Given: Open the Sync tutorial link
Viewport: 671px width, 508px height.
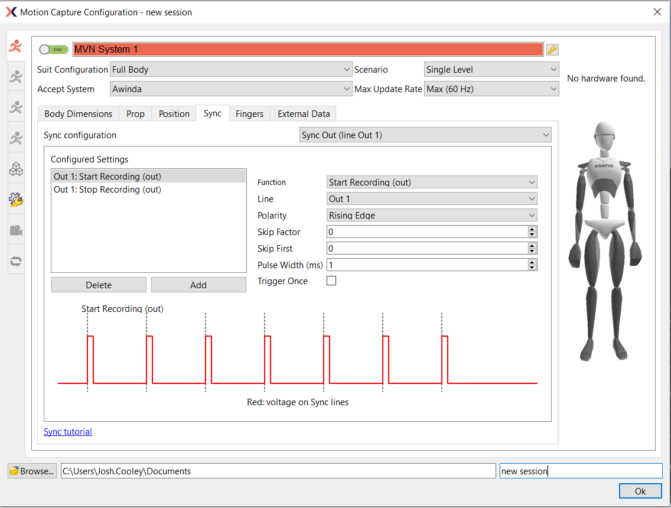Looking at the screenshot, I should pos(67,431).
